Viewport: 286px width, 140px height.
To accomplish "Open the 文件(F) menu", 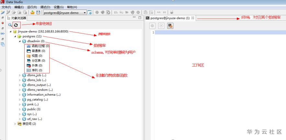I will [6, 7].
